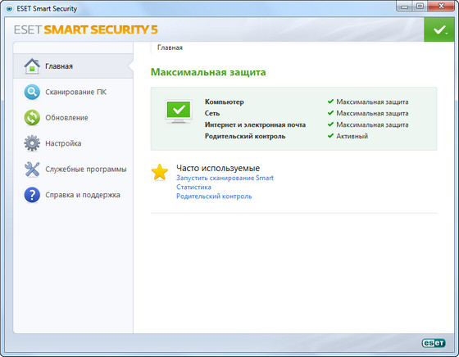Click the green monitor protection status icon
This screenshot has height=357, width=459.
179,111
